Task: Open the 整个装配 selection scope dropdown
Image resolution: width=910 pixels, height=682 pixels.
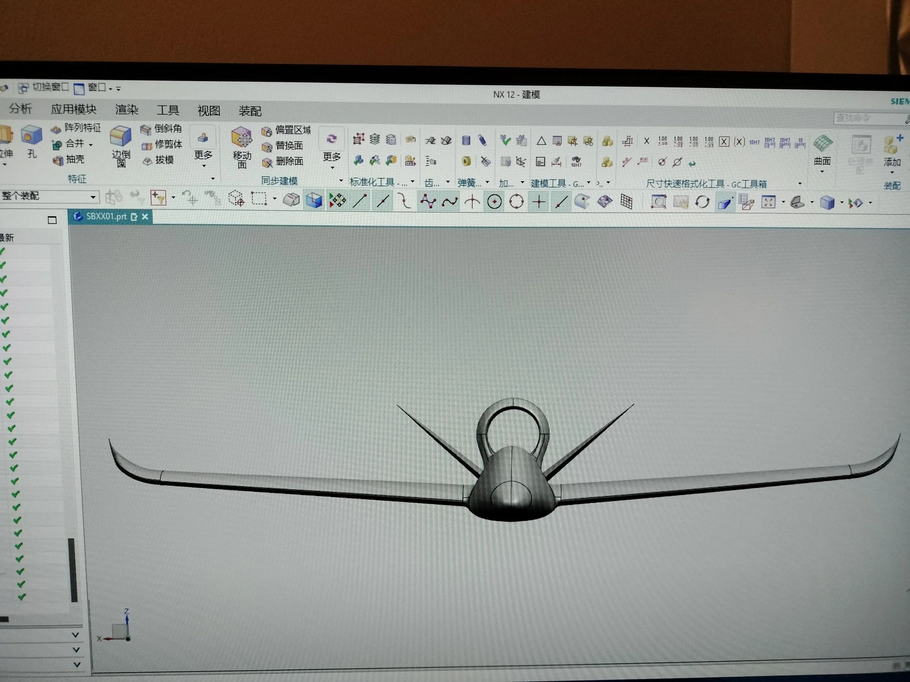Action: (x=93, y=197)
